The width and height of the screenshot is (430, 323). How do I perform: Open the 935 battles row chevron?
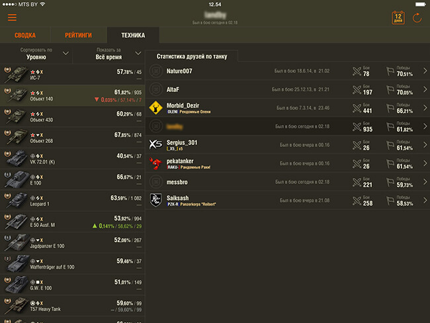point(425,126)
